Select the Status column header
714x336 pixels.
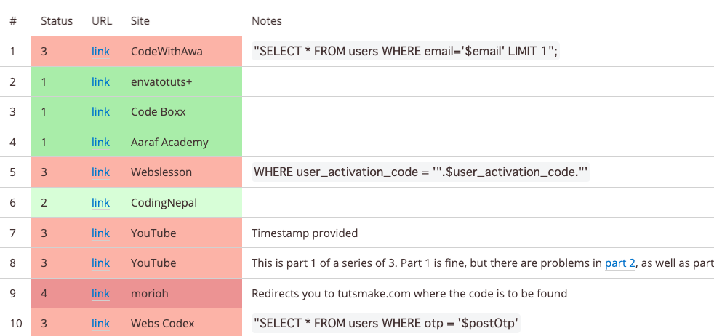57,21
